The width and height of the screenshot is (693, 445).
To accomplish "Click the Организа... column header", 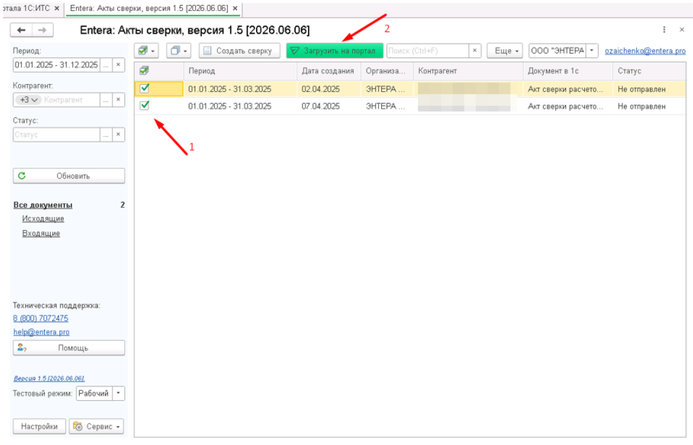I will pos(387,71).
